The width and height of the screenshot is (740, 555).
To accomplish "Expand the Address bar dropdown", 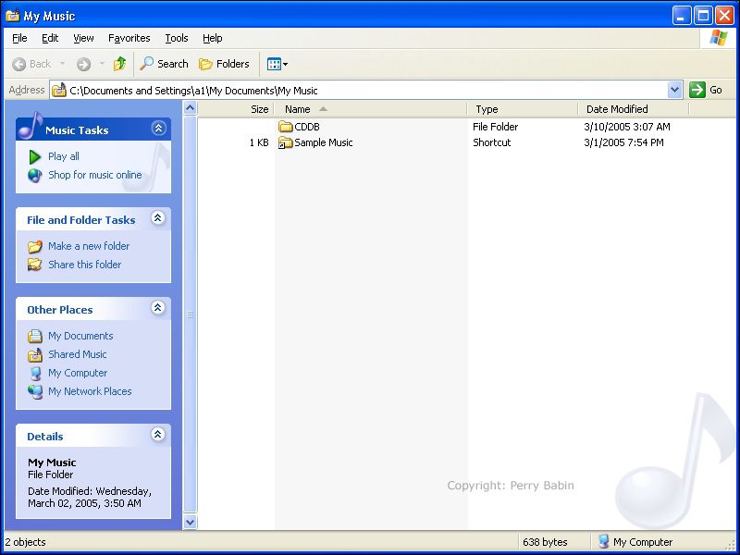I will [x=675, y=90].
